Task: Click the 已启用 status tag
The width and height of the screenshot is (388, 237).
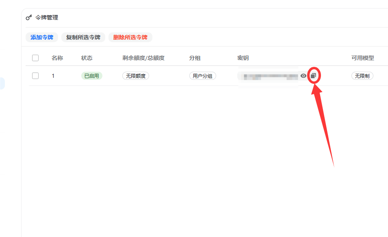Action: 92,75
